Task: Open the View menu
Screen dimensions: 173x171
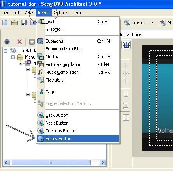Action: pos(29,12)
